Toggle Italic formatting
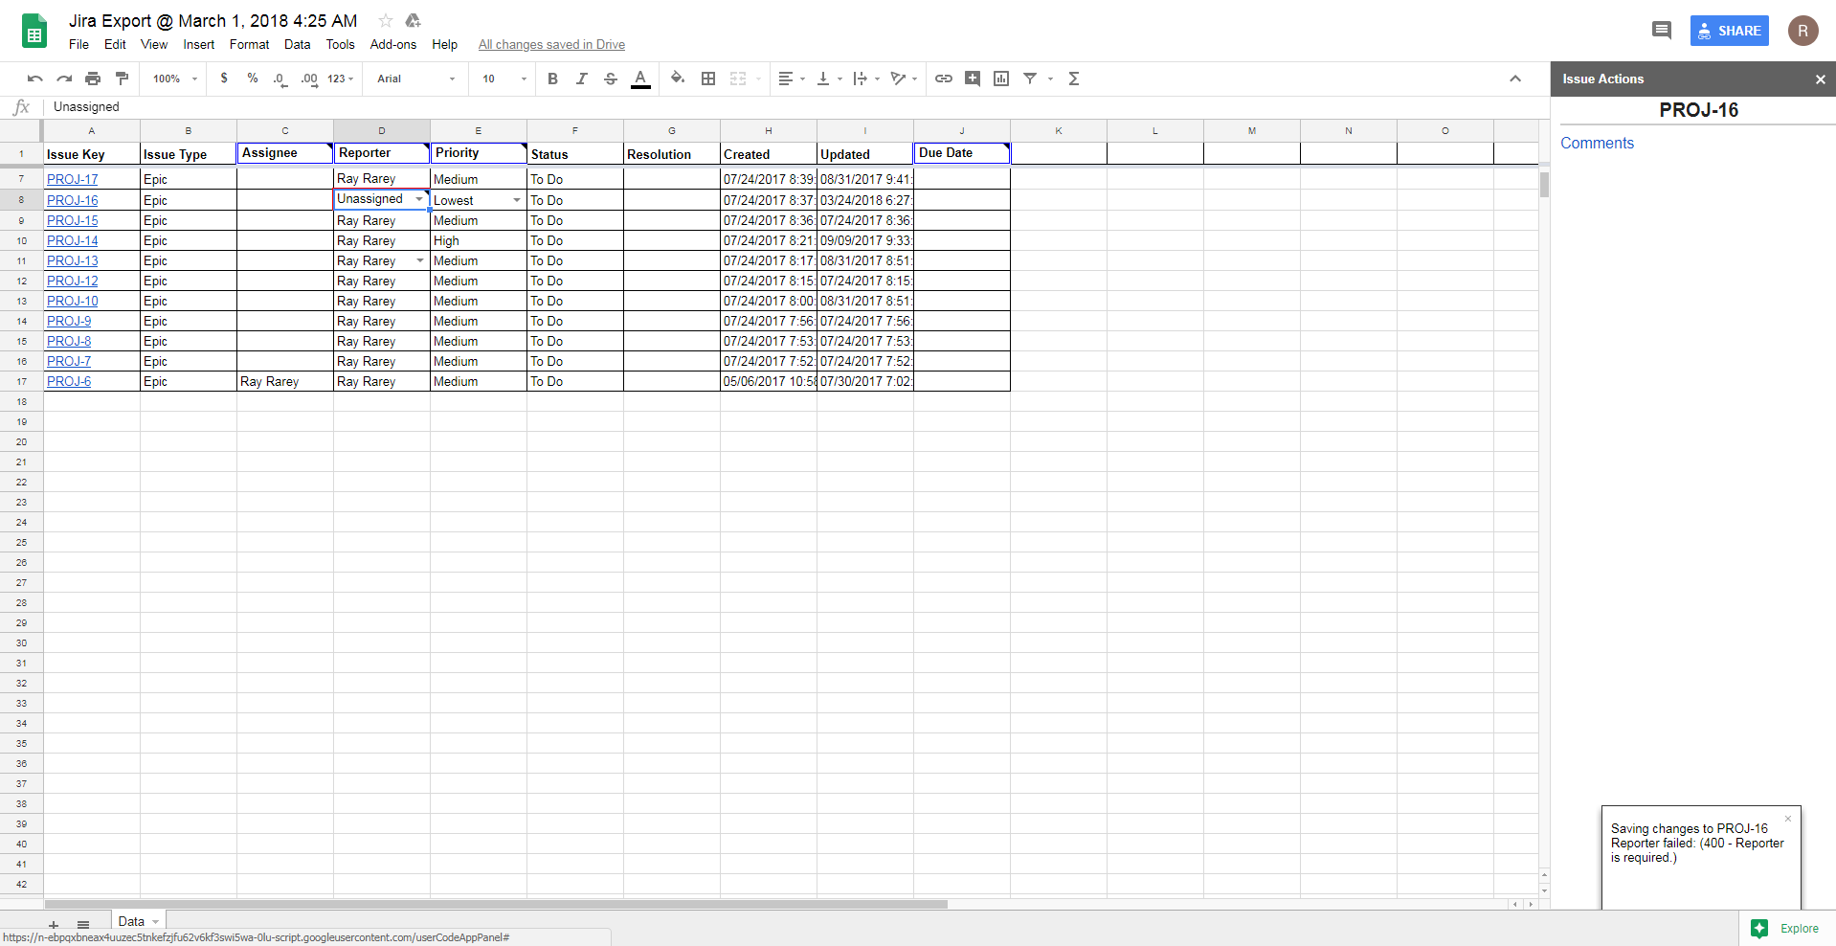Image resolution: width=1836 pixels, height=946 pixels. click(x=581, y=79)
